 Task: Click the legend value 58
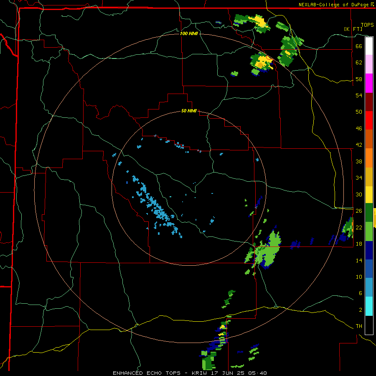359,79
